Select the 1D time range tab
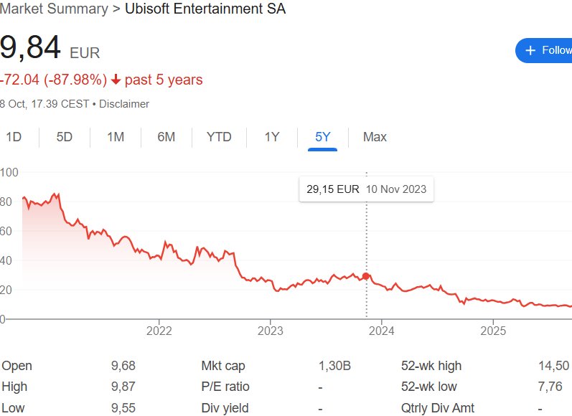This screenshot has width=572, height=416. click(14, 136)
